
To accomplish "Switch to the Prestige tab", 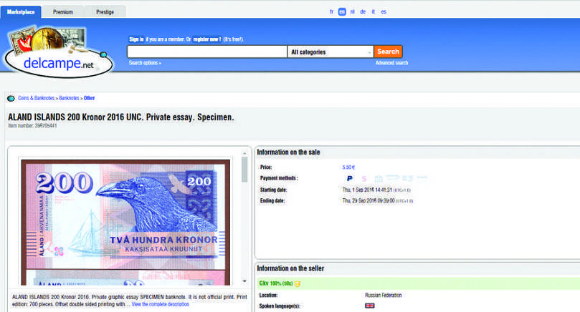I will pyautogui.click(x=105, y=12).
